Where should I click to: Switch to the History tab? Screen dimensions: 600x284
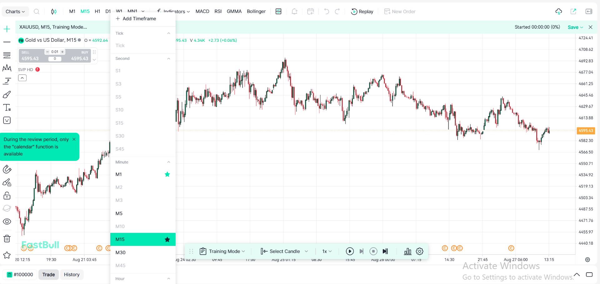pyautogui.click(x=72, y=275)
